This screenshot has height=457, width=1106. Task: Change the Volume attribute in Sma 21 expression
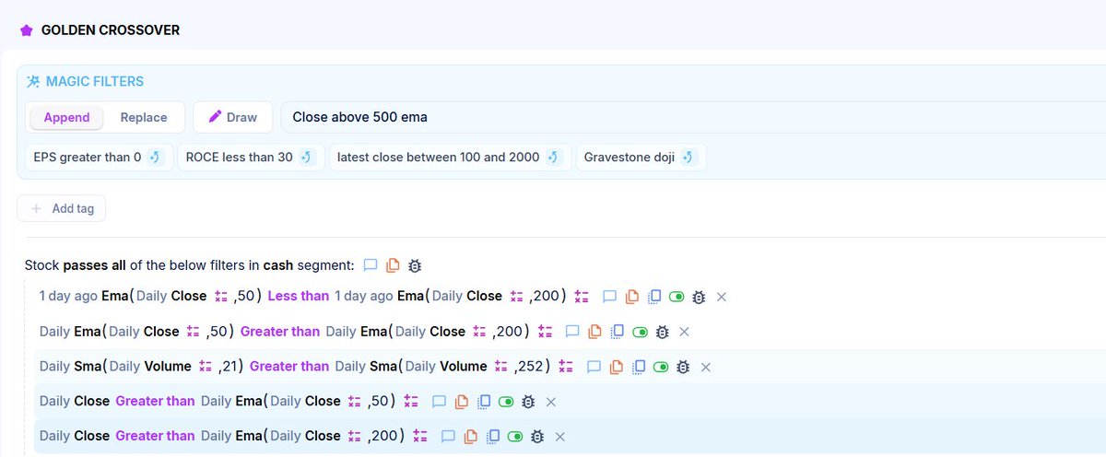click(168, 366)
